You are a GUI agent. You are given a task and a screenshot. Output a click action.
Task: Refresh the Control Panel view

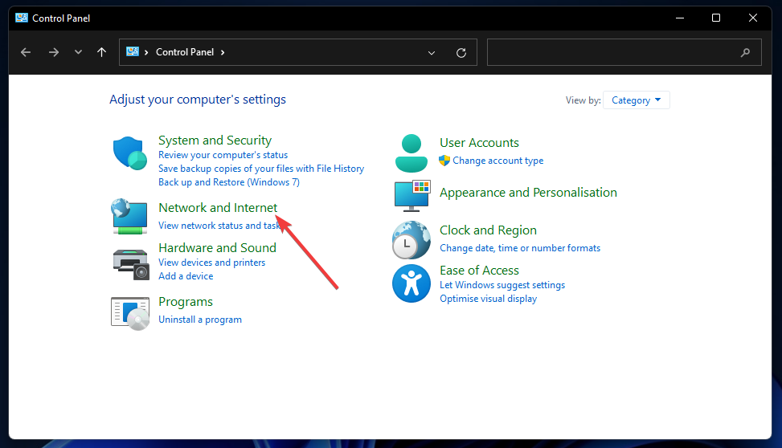point(461,53)
